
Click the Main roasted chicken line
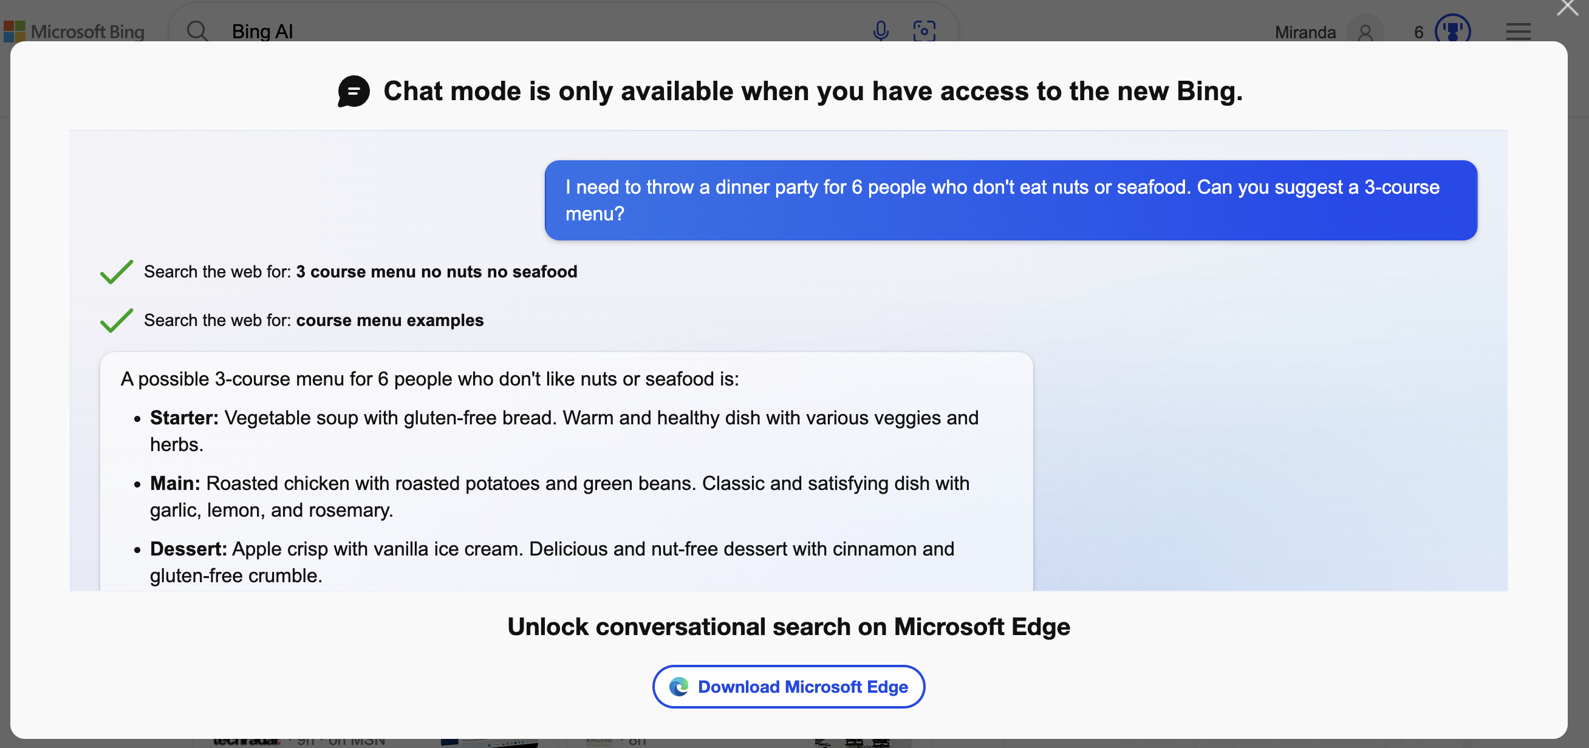click(559, 497)
